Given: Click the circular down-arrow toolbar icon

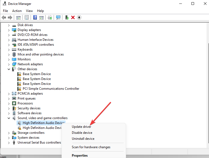Looking at the screenshot, I should tap(79, 17).
